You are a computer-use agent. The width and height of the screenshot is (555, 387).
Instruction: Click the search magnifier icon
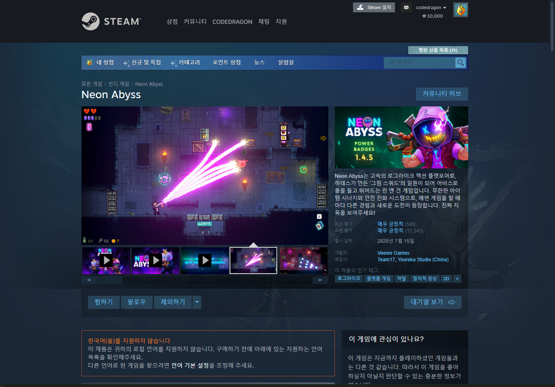(x=460, y=62)
